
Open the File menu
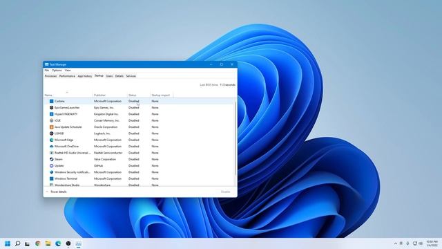47,71
